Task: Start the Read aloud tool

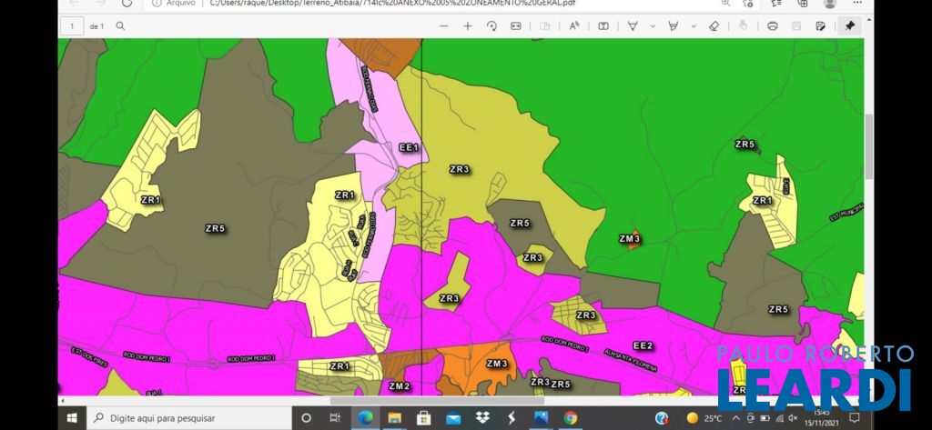Action: pos(574,26)
